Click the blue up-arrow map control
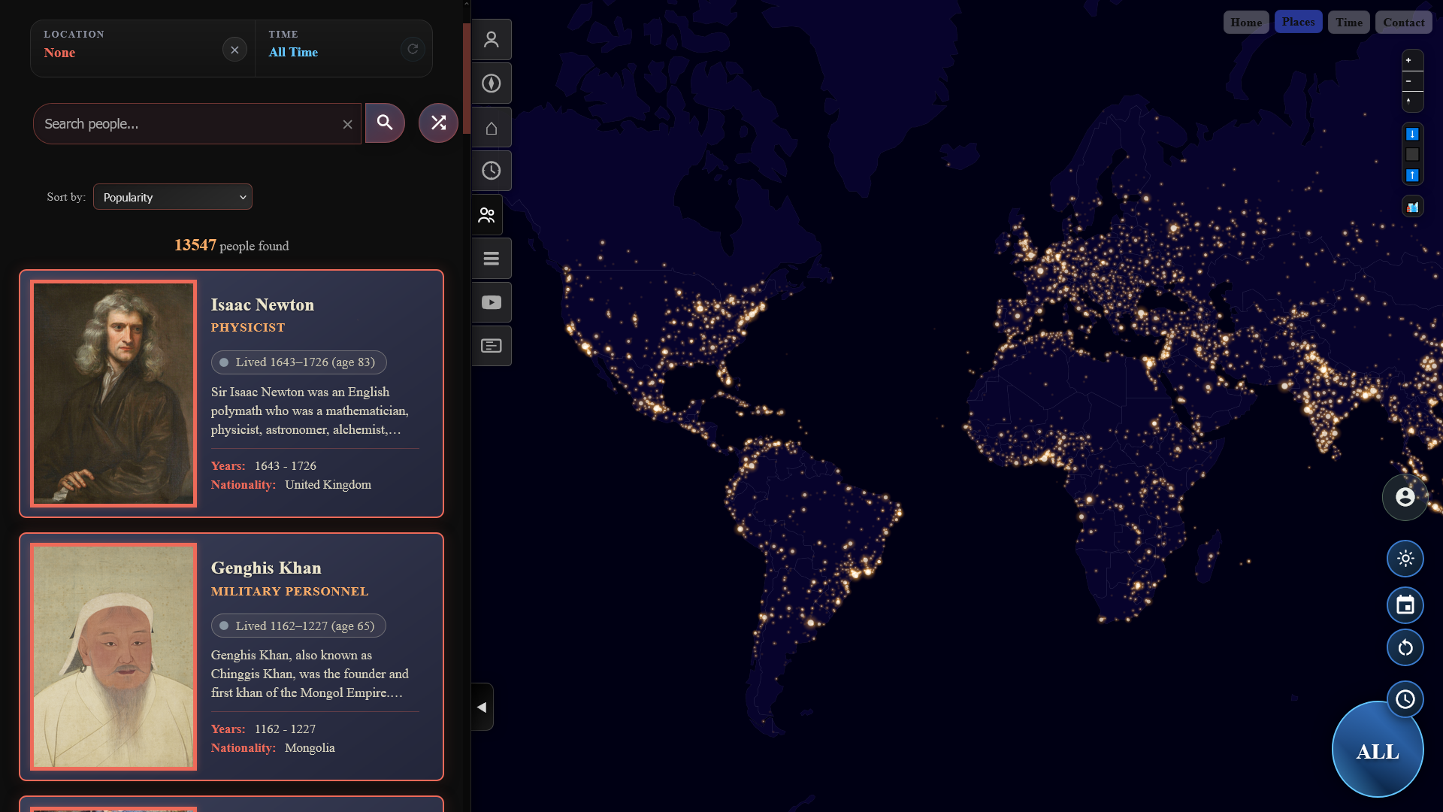This screenshot has width=1443, height=812. [1412, 175]
